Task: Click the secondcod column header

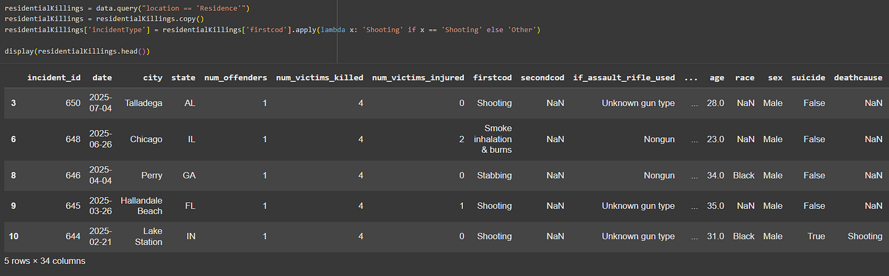Action: (x=542, y=77)
